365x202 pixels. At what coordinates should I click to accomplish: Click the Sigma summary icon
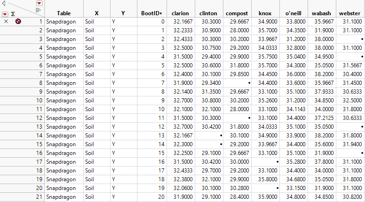pyautogui.click(x=13, y=14)
